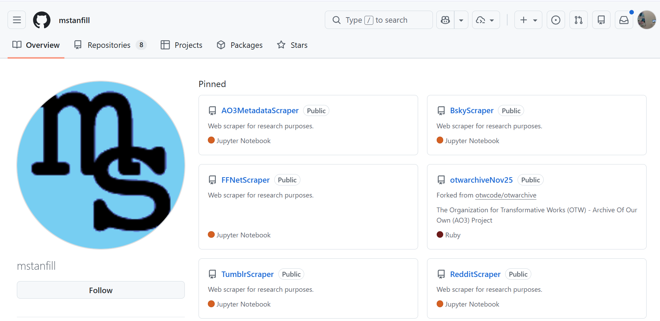Click the BskyScraper description text
Viewport: 660px width, 321px height.
click(489, 126)
